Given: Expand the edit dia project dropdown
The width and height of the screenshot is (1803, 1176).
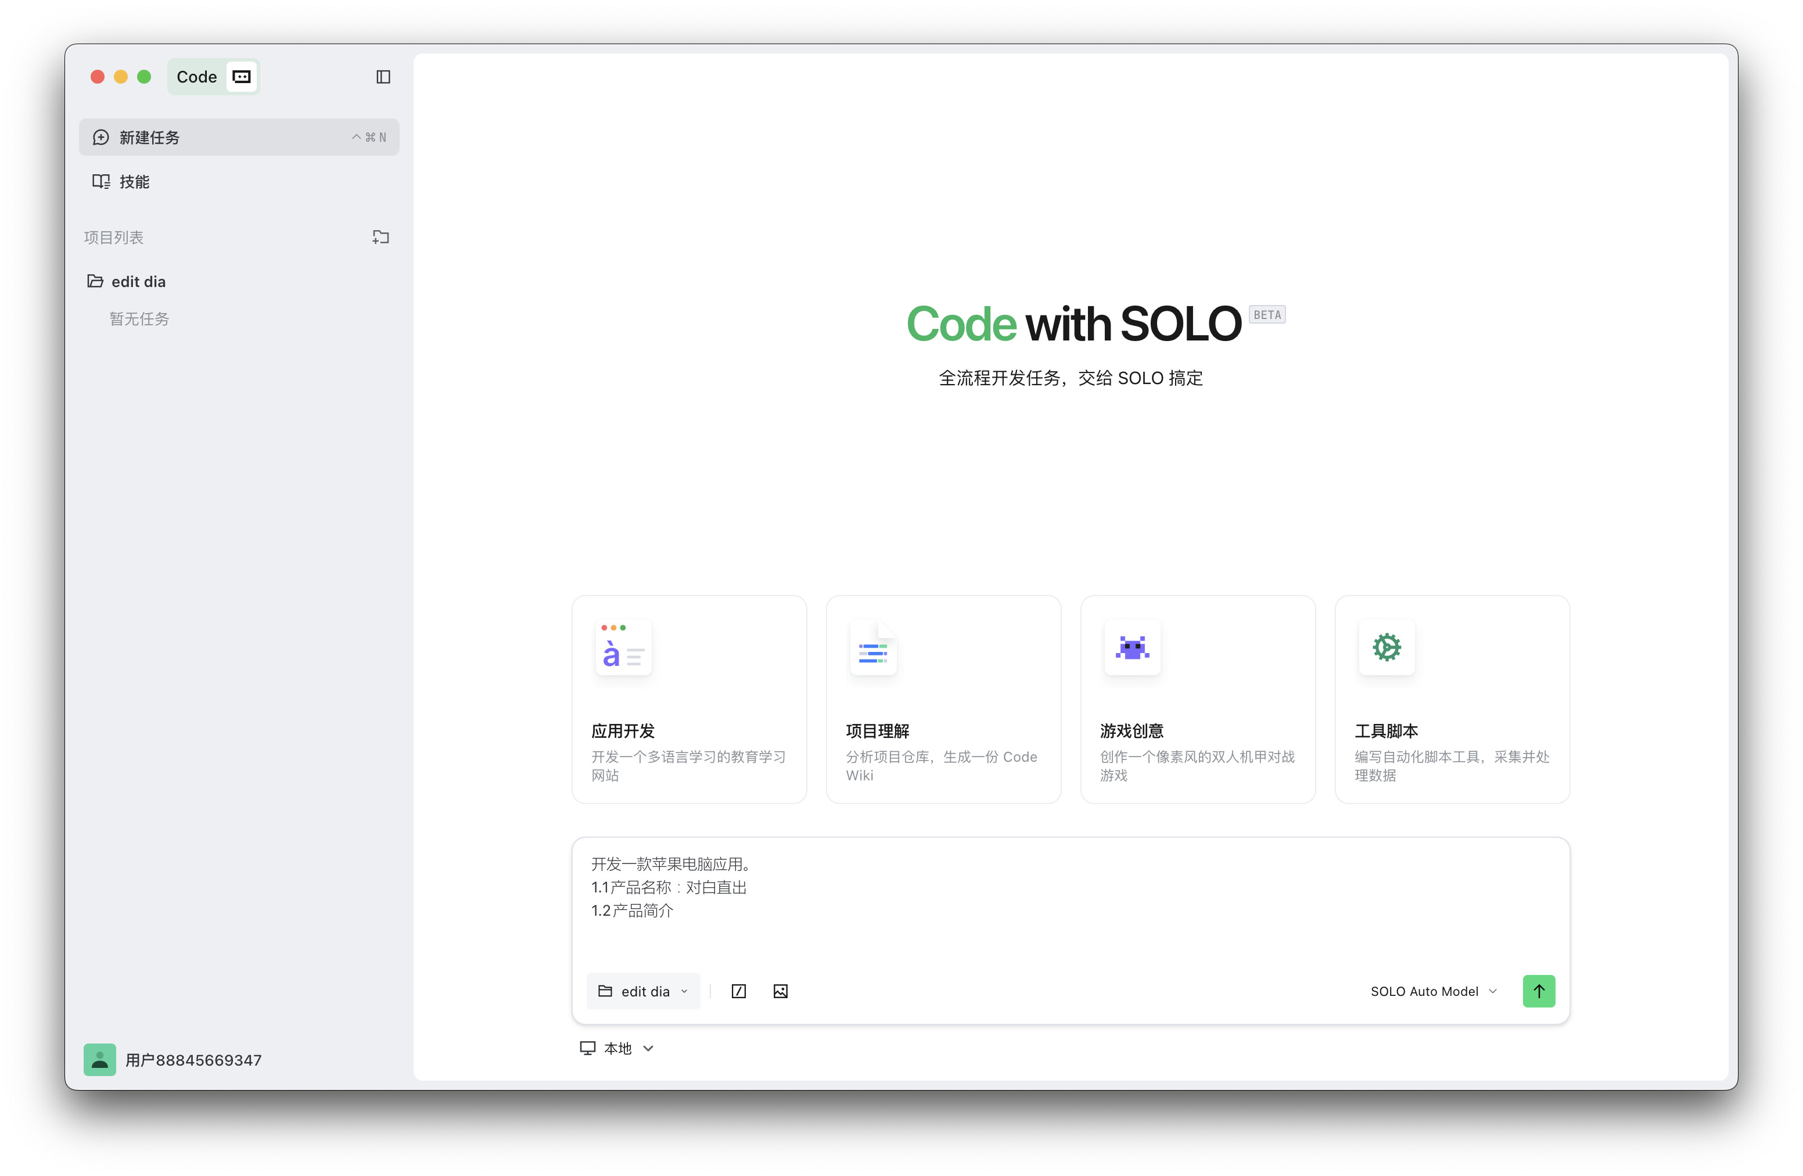Looking at the screenshot, I should [643, 991].
